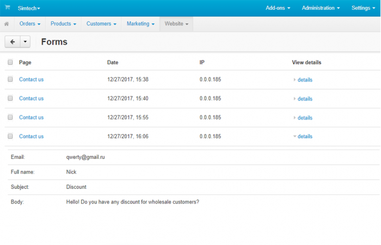Open Contact us link for 16:06 row
The width and height of the screenshot is (381, 245).
32,136
